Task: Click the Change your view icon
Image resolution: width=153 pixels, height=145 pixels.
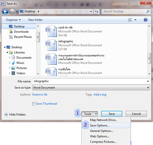Action: pos(130,20)
